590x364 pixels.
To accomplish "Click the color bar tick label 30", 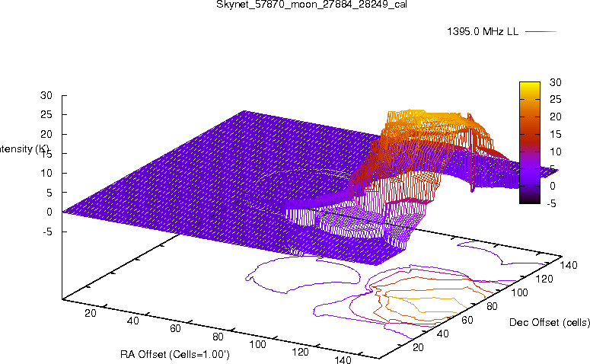I will tap(556, 82).
